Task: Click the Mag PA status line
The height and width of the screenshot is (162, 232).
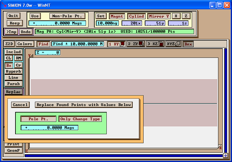Action: click(114, 32)
